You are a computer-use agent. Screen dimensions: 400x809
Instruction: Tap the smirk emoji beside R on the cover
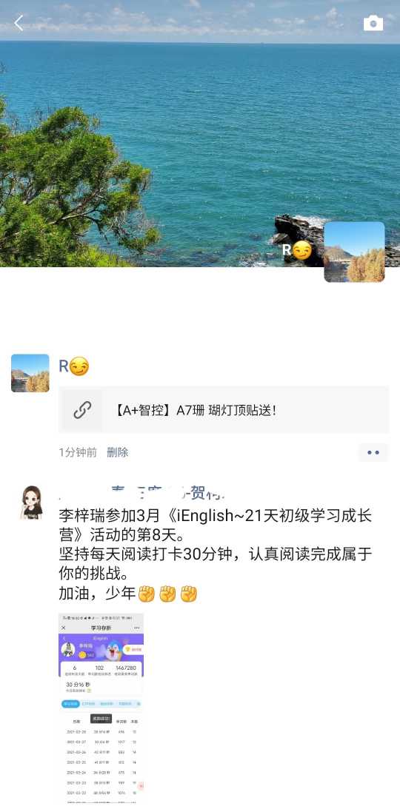point(302,250)
